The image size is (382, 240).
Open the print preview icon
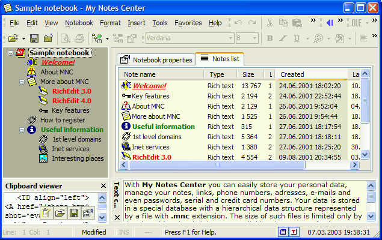pos(65,38)
